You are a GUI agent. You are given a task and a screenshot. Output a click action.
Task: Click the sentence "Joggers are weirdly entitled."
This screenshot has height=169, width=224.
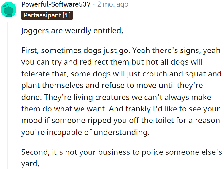[x=72, y=31]
